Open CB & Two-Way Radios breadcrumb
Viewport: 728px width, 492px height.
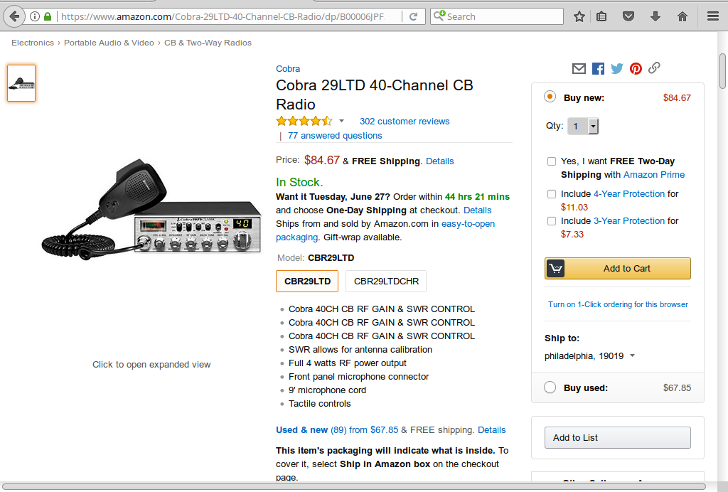[208, 43]
